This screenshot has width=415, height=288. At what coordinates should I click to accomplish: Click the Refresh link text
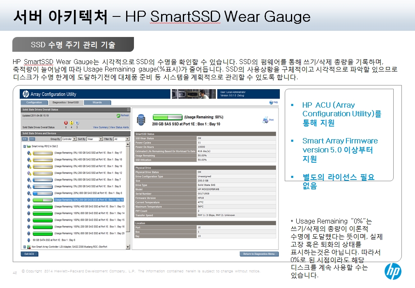tap(125, 115)
